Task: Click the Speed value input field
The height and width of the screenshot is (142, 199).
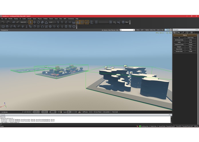Action: tap(69, 112)
